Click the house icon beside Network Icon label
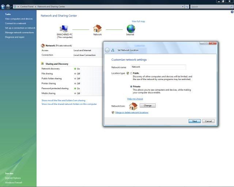 [133, 106]
